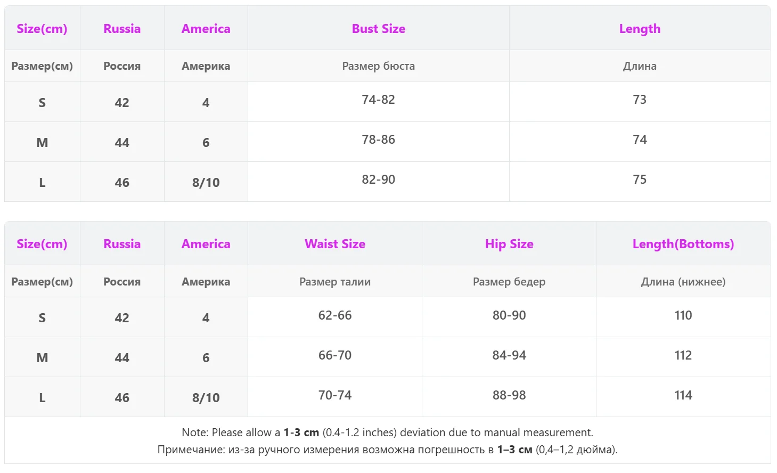
Task: Select the 88-98 hip size cell
Action: 509,395
